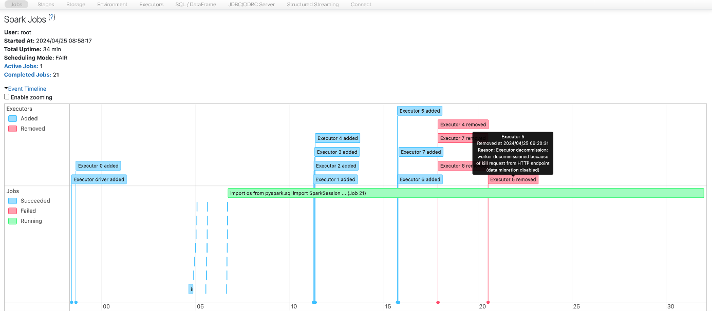This screenshot has height=311, width=712.
Task: Click the Active Jobs link
Action: pyautogui.click(x=21, y=66)
